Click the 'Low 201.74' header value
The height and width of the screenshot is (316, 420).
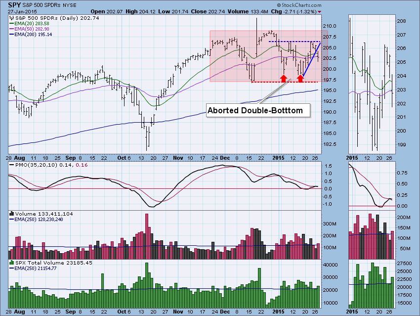coord(173,11)
